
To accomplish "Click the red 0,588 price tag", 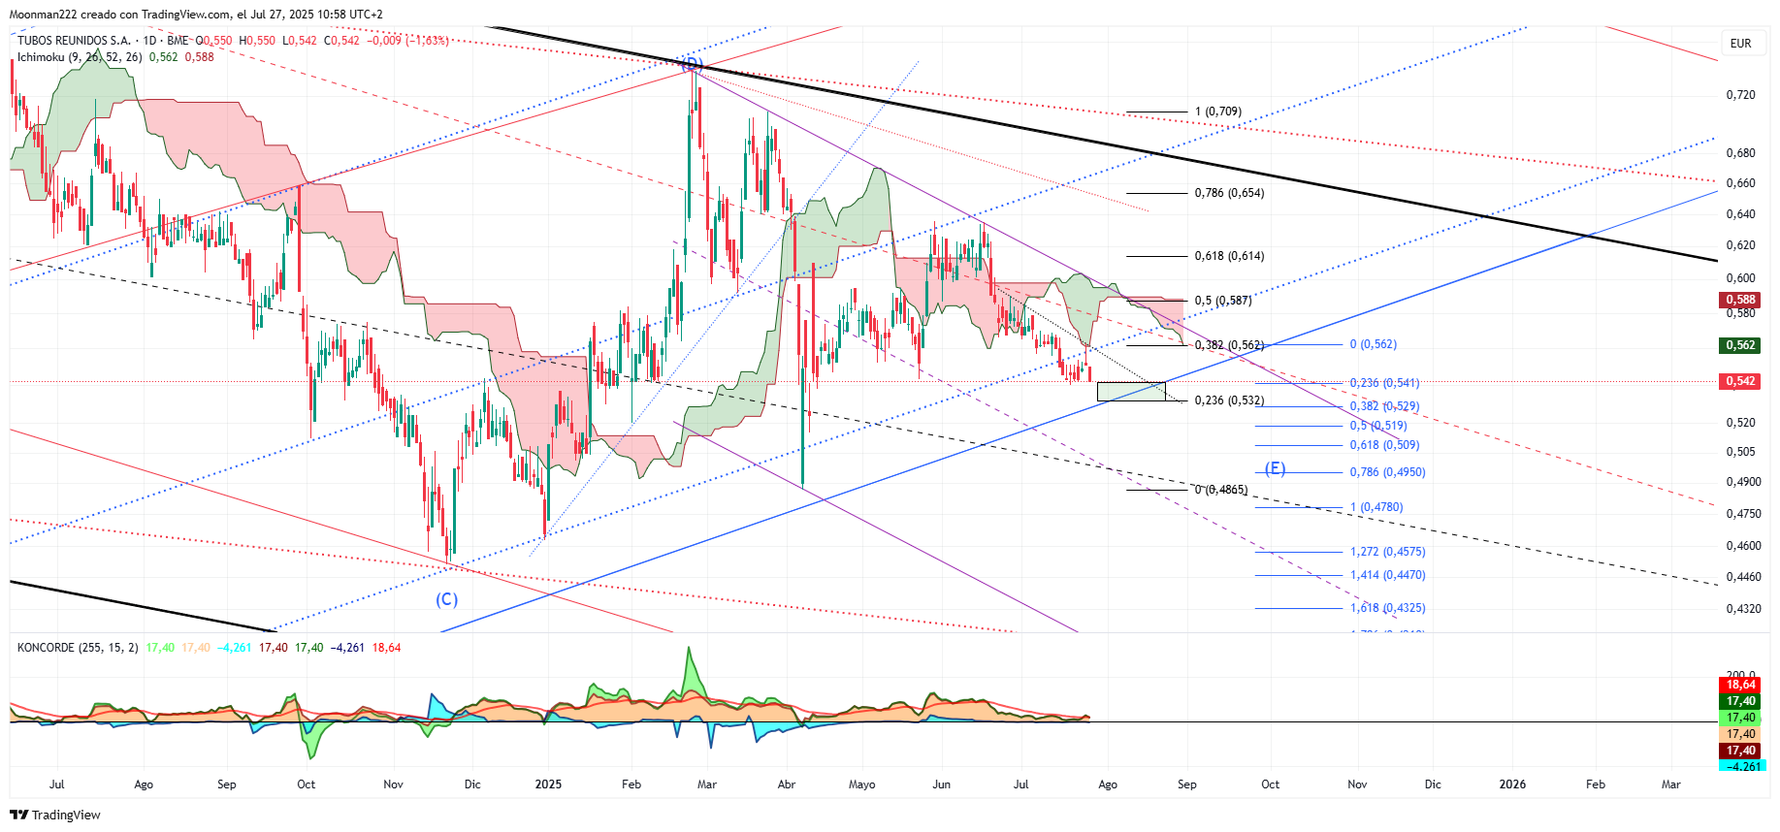I will pos(1740,300).
